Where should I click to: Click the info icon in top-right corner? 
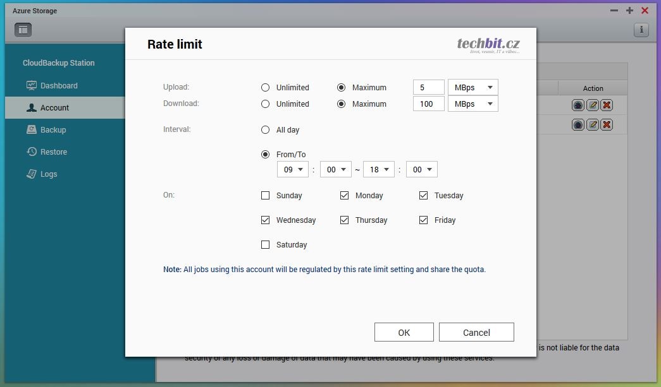[641, 30]
